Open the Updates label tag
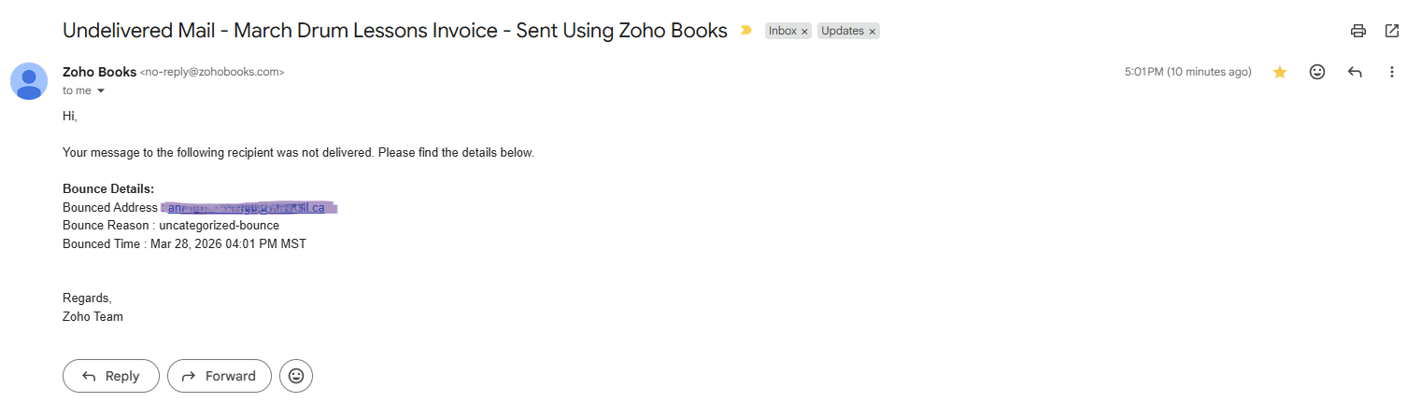 tap(842, 31)
